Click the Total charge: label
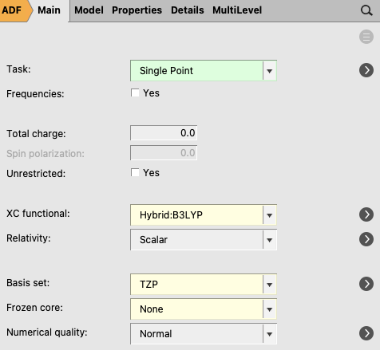 36,134
